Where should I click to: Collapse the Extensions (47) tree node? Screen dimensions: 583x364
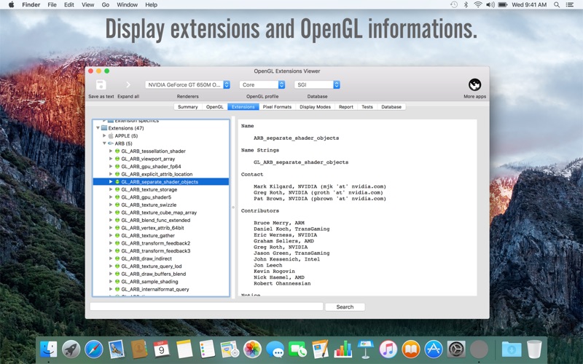[x=98, y=128]
